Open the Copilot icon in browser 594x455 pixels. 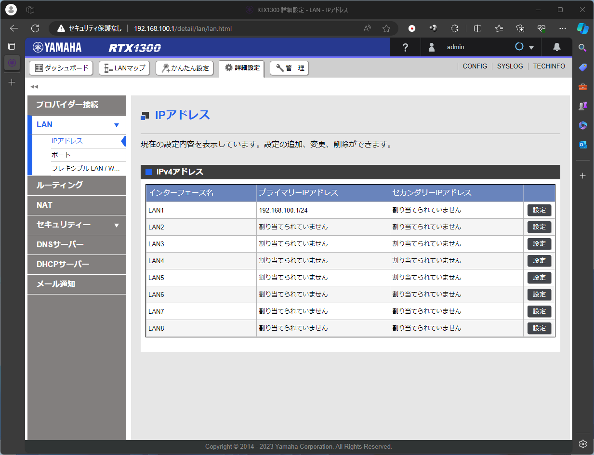583,28
